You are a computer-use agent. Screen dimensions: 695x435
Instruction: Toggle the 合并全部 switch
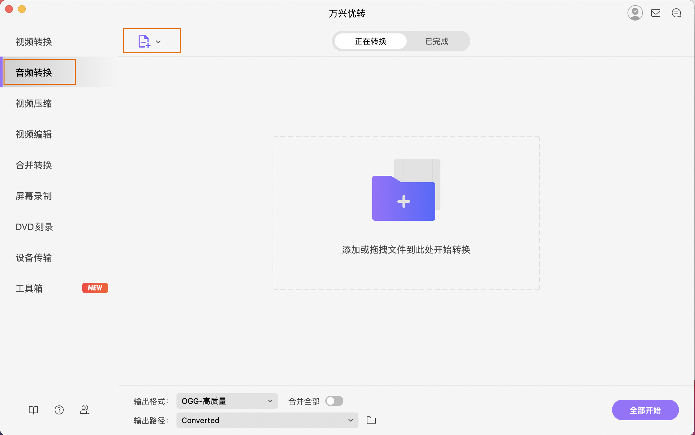(x=334, y=401)
